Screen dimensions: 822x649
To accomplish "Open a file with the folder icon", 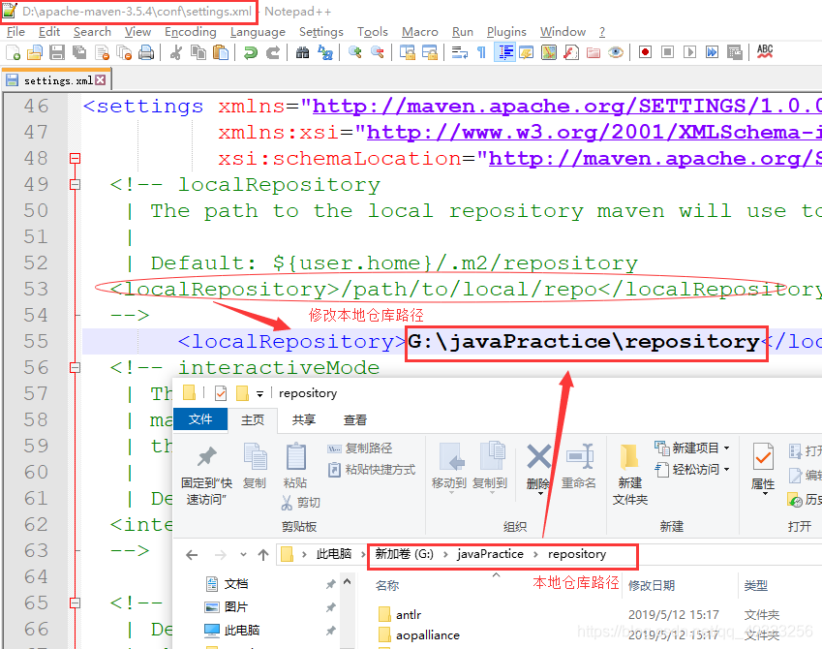I will click(x=35, y=52).
